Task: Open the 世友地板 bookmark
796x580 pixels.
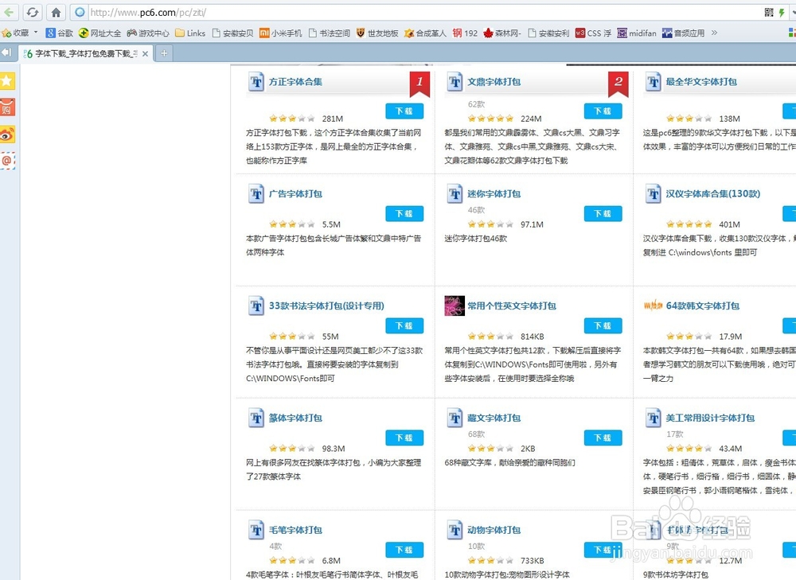Action: coord(377,33)
